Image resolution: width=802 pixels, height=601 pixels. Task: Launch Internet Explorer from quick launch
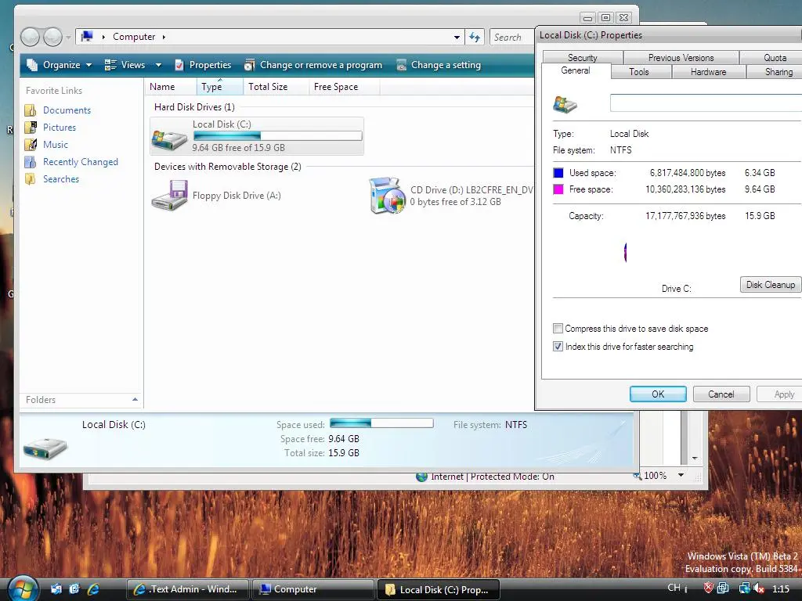coord(93,588)
